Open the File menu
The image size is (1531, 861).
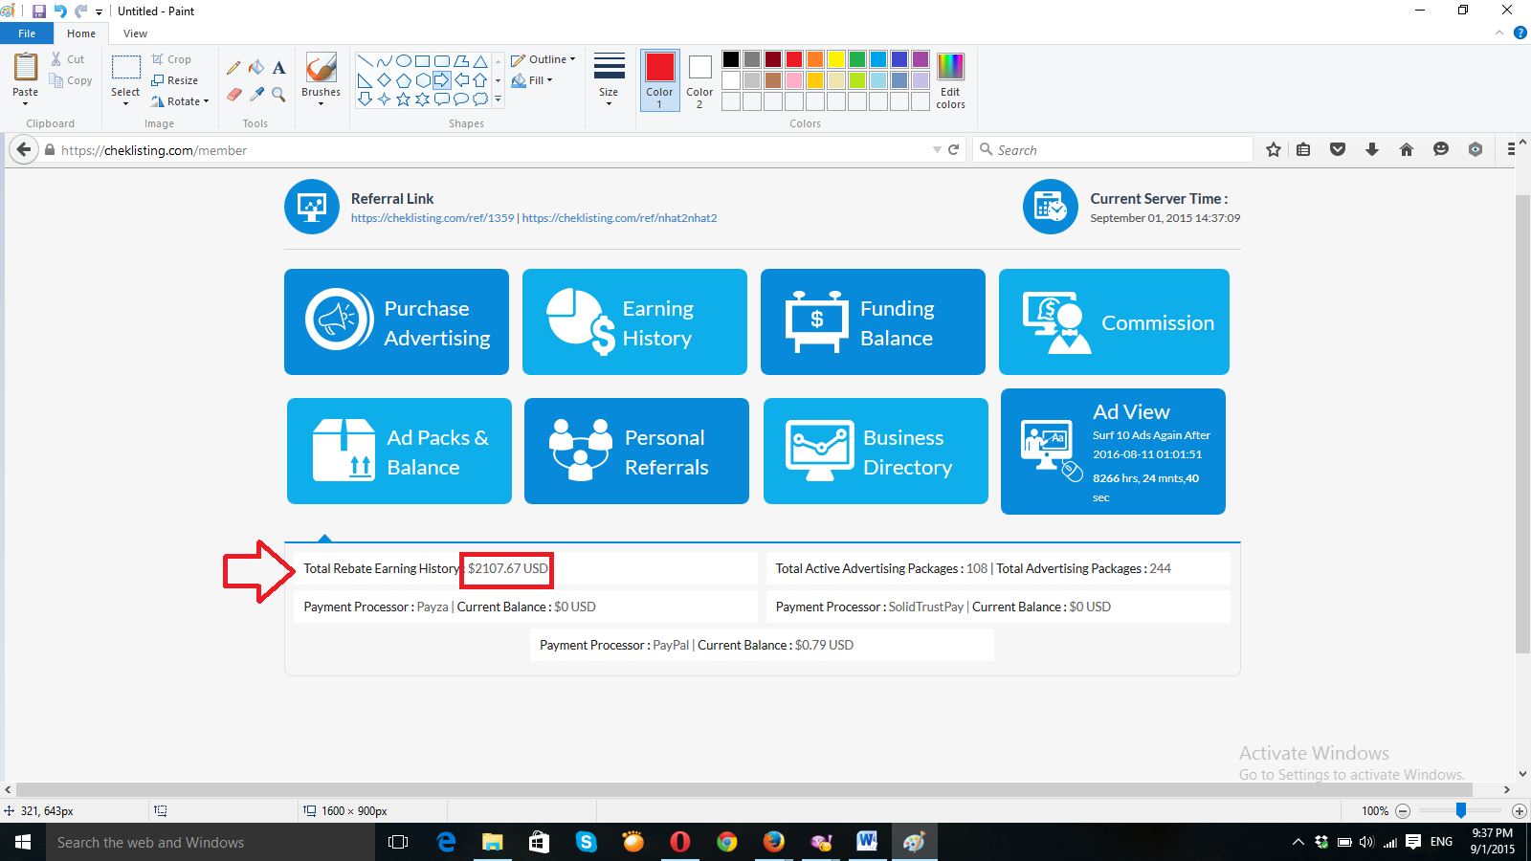pos(27,33)
